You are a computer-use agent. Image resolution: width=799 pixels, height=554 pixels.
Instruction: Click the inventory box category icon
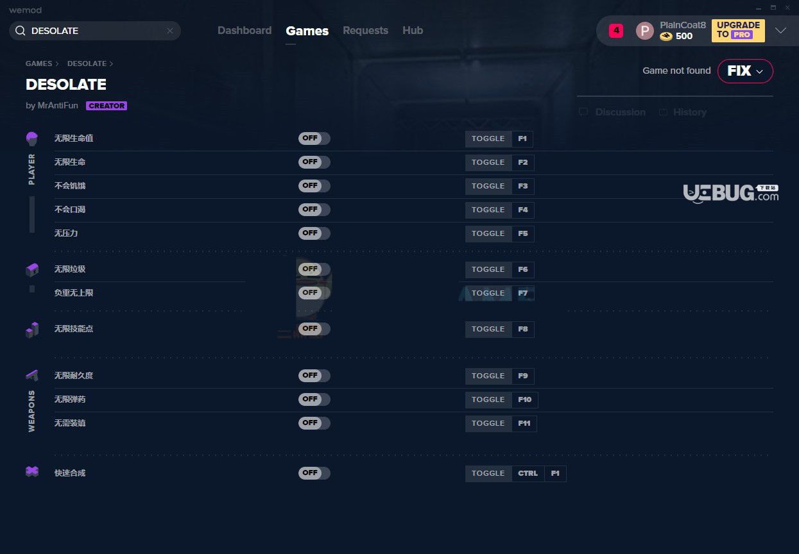coord(32,270)
